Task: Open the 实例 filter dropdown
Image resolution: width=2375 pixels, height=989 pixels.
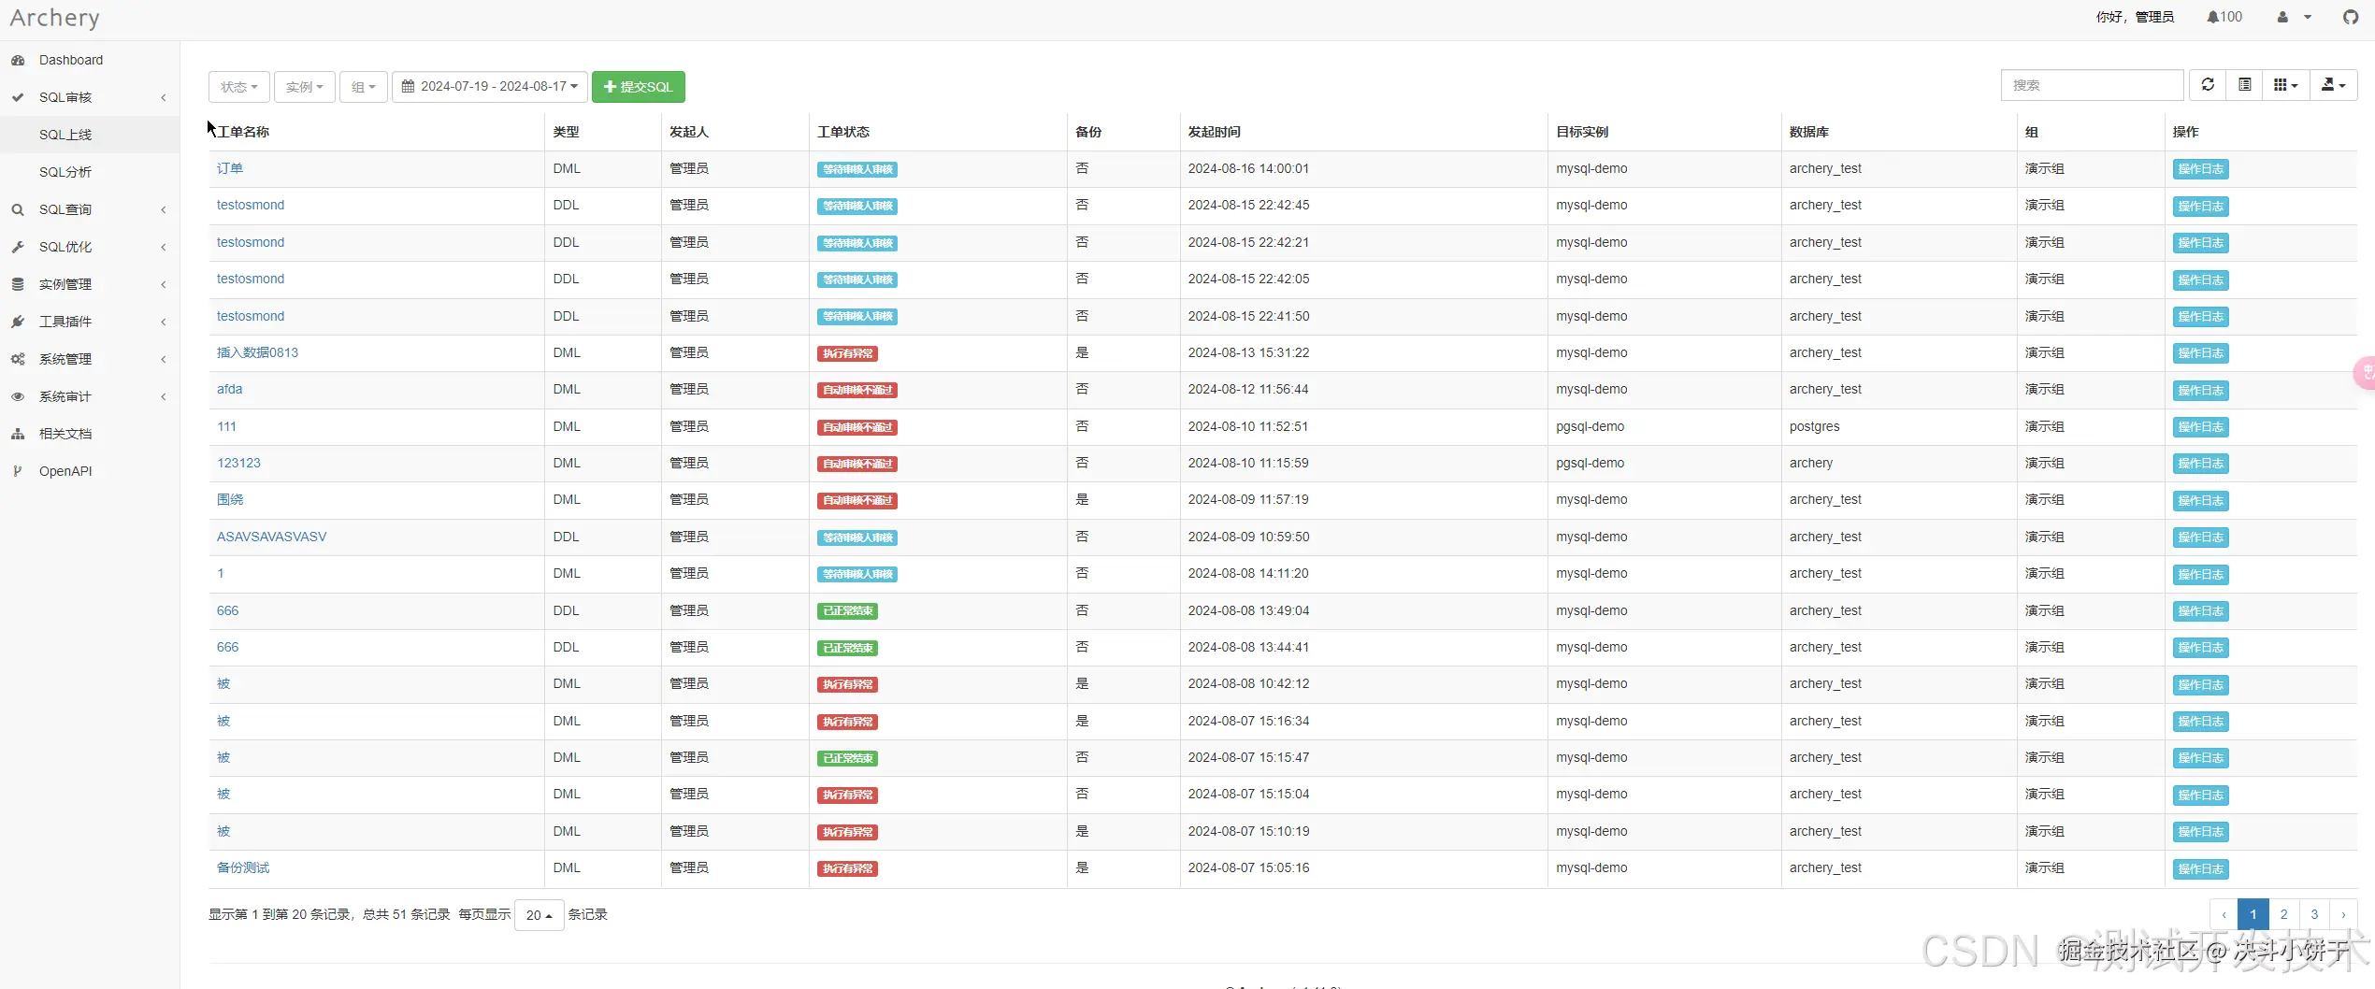Action: (305, 87)
